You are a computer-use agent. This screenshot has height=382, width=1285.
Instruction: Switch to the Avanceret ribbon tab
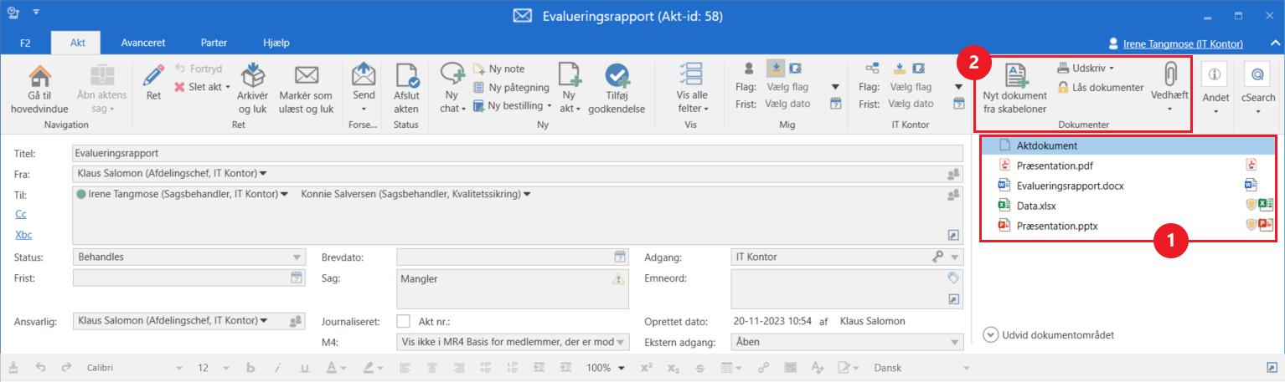[142, 43]
